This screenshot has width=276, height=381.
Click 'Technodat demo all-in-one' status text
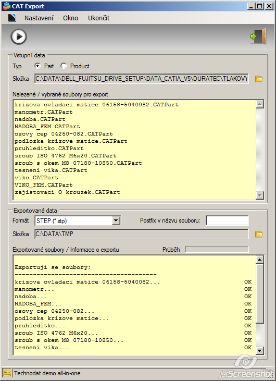coord(47,373)
